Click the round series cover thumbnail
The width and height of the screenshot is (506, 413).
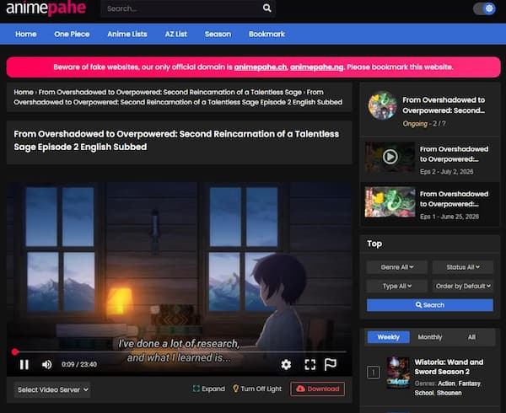383,105
